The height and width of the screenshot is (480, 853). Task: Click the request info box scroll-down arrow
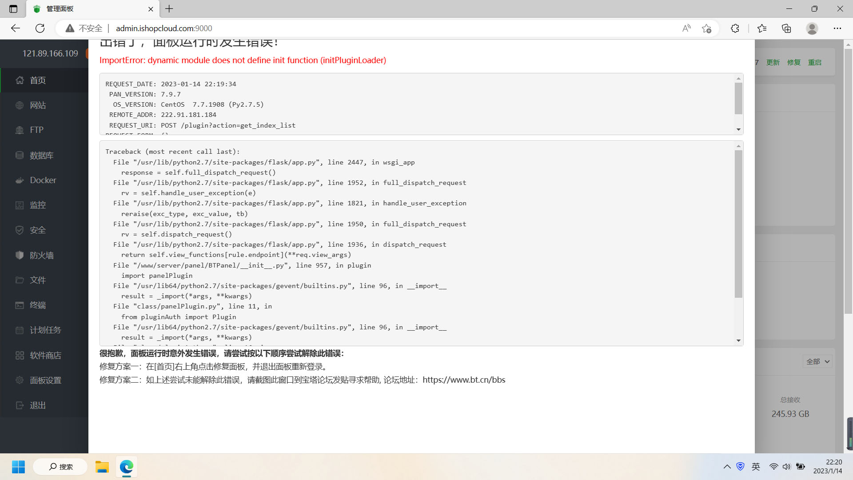[x=738, y=130]
